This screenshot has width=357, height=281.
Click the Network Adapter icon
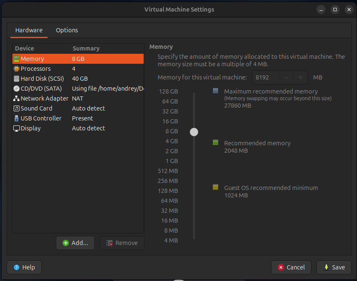(x=17, y=98)
